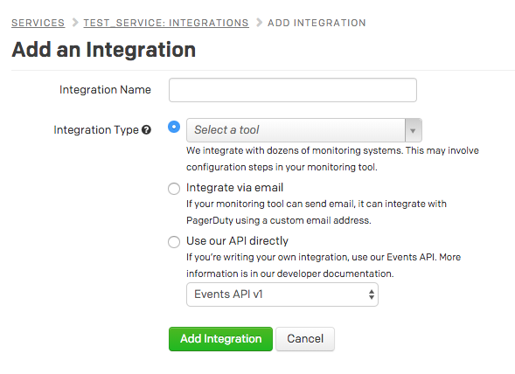Click the Integration Name label
Viewport: 515px width, 374px height.
[105, 90]
